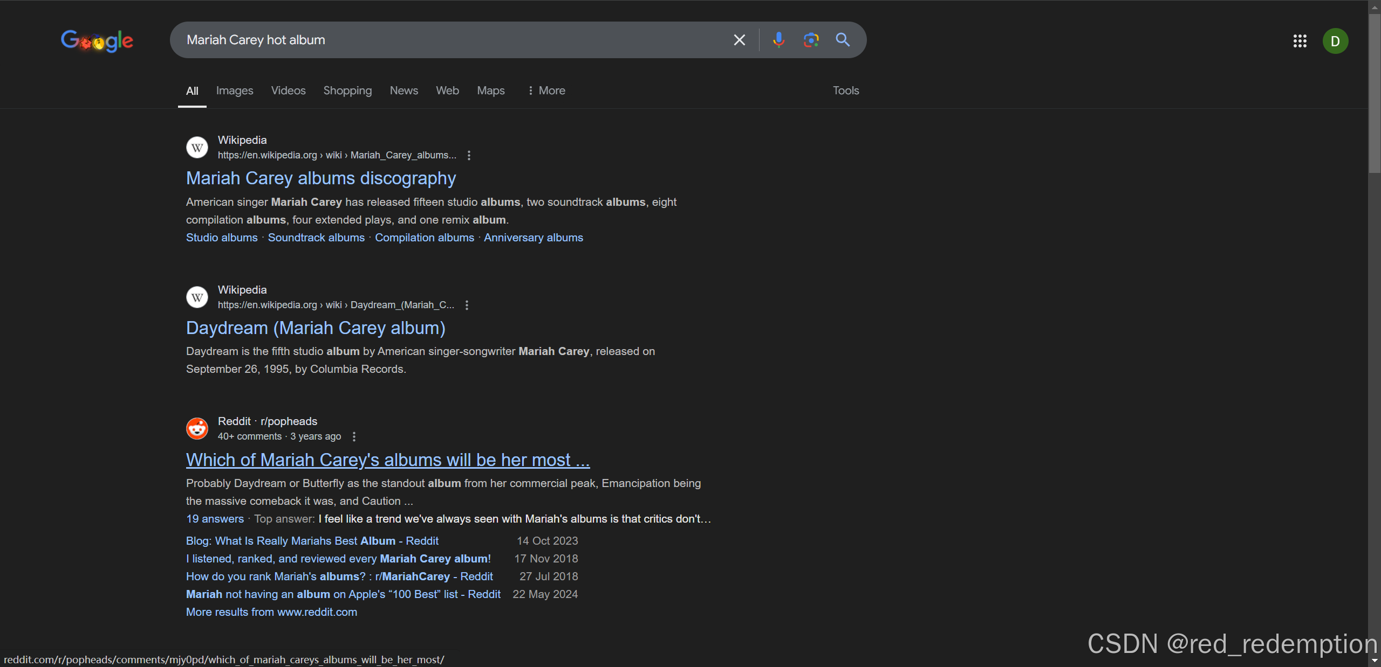Image resolution: width=1381 pixels, height=667 pixels.
Task: Open the green D account avatar
Action: pyautogui.click(x=1335, y=41)
